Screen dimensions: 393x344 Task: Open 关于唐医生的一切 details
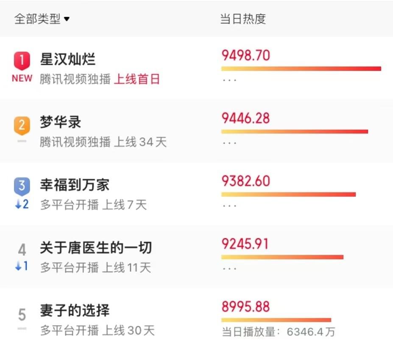coord(96,248)
